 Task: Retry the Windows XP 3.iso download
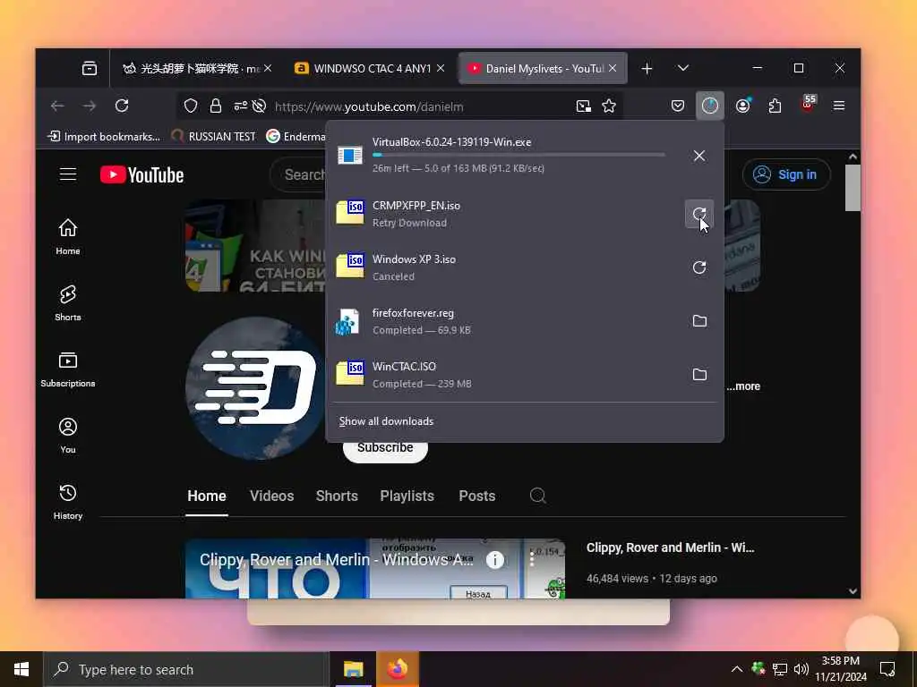click(x=698, y=267)
